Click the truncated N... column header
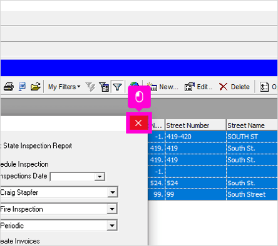Viewport: 278px width, 246px height. coord(156,125)
